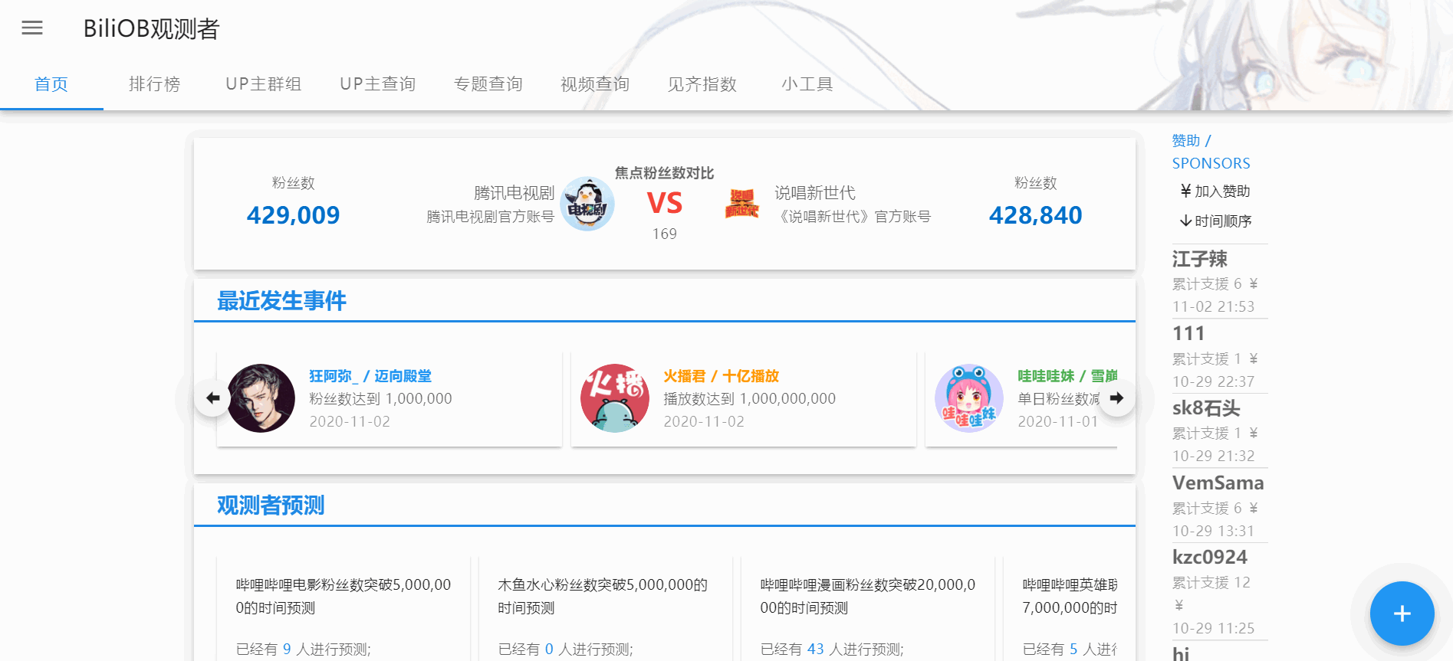
Task: Click the blue plus floating button
Action: [x=1402, y=614]
